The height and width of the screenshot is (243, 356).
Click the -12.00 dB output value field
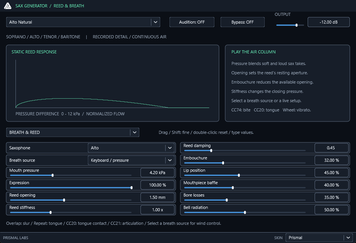click(x=329, y=22)
